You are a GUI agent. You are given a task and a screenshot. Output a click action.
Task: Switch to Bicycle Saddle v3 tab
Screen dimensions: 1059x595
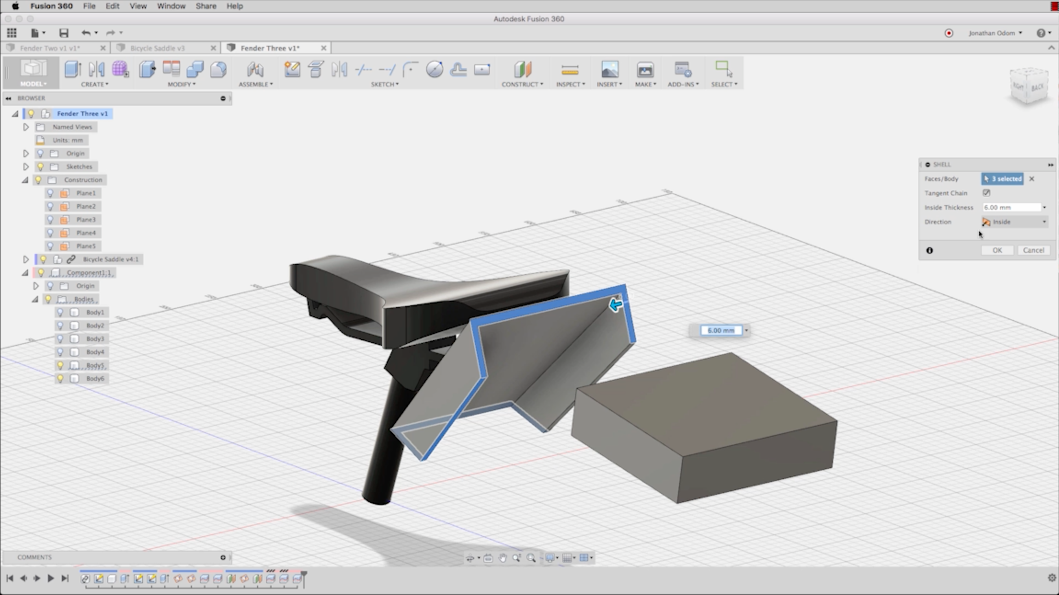coord(157,48)
